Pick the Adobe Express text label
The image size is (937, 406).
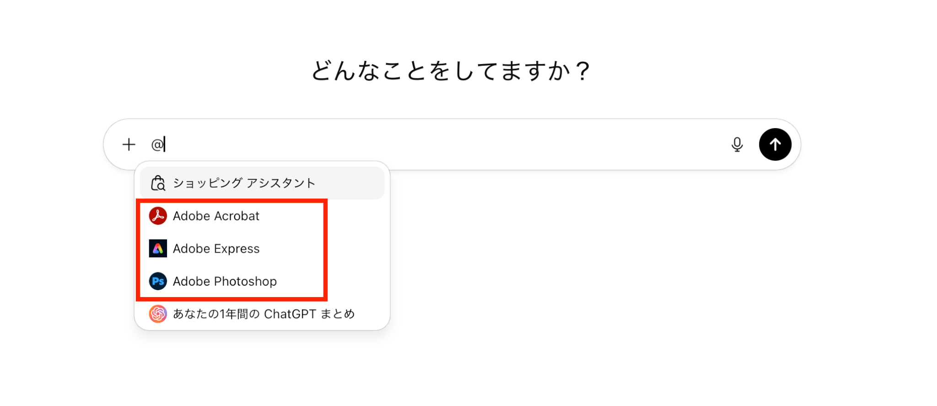216,249
